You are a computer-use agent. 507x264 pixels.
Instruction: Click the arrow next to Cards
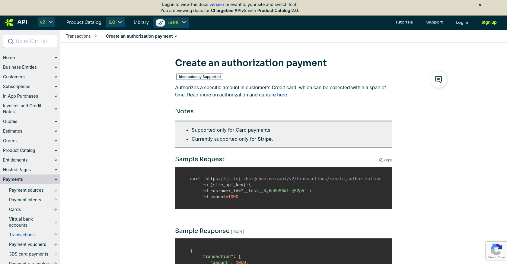point(55,209)
